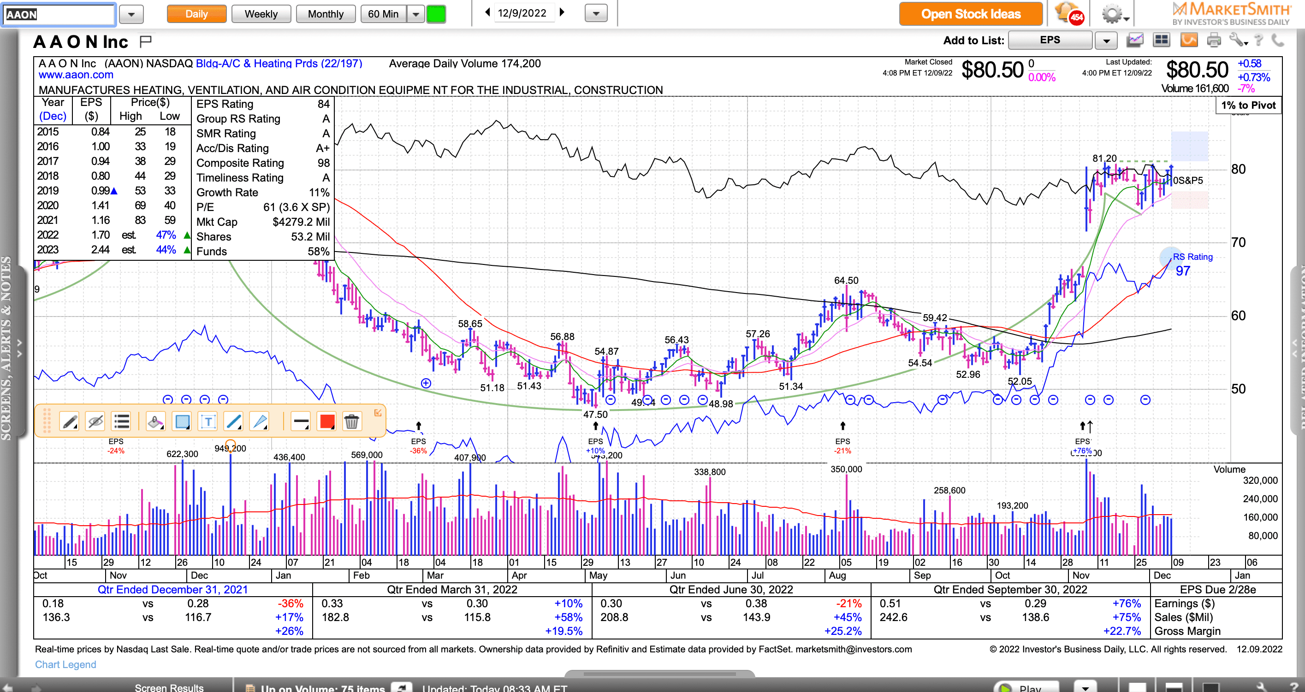The image size is (1305, 692).
Task: Open the www.aaon.com website link
Action: (76, 75)
